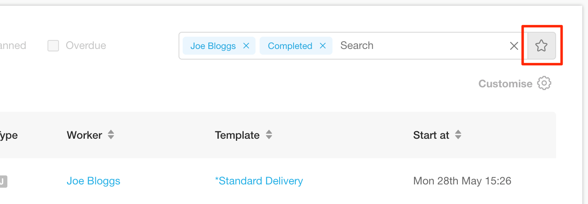Click the Start at column header
Image resolution: width=588 pixels, height=204 pixels.
pos(431,135)
